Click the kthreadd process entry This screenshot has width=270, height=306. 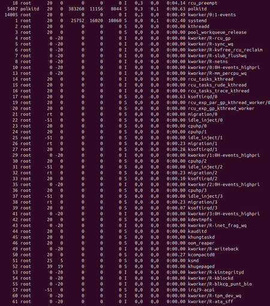tap(135, 26)
